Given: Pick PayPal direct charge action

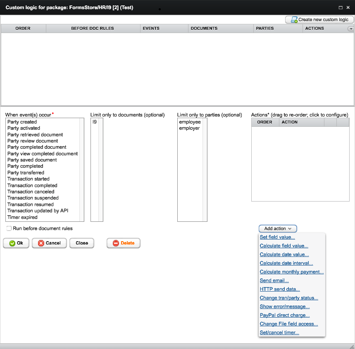Looking at the screenshot, I should 284,315.
